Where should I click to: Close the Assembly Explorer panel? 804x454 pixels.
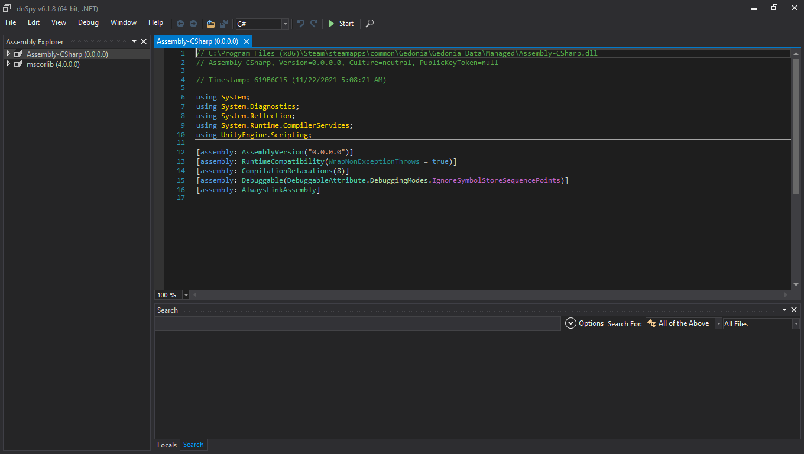pyautogui.click(x=144, y=41)
